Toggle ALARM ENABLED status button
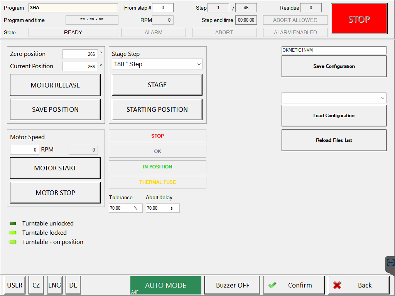 point(295,32)
